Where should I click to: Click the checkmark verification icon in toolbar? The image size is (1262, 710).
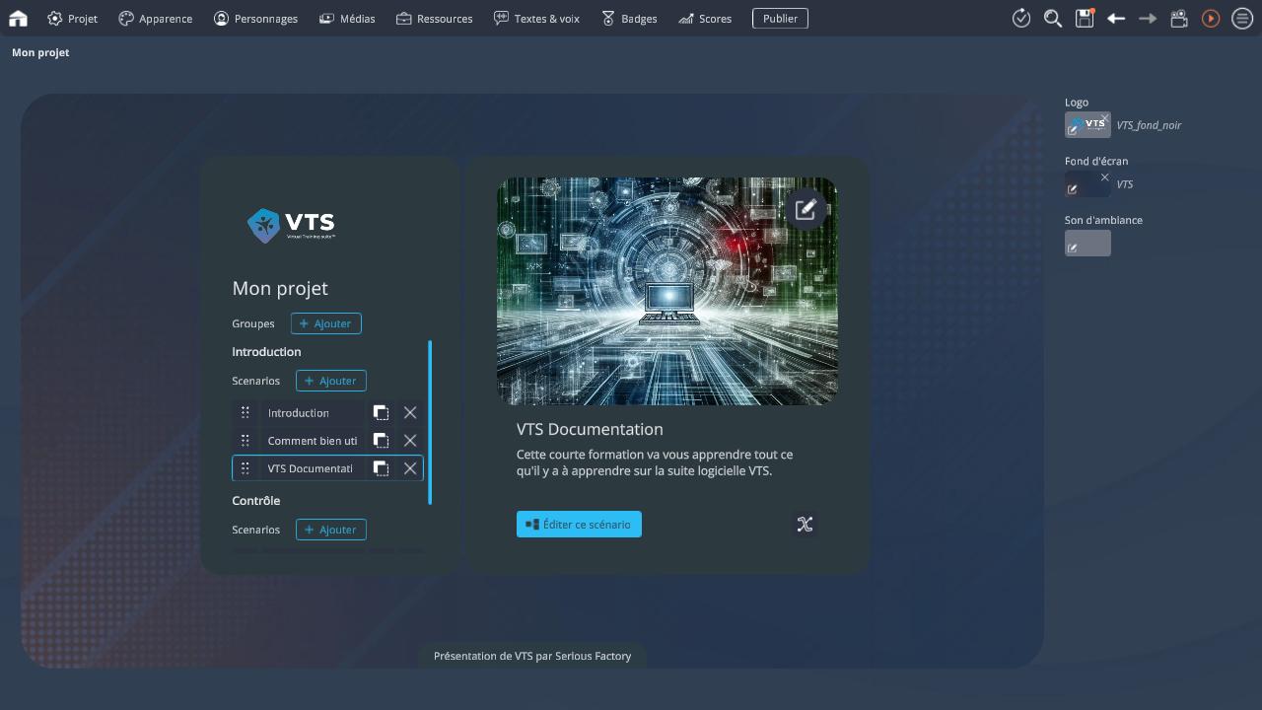click(x=1021, y=18)
